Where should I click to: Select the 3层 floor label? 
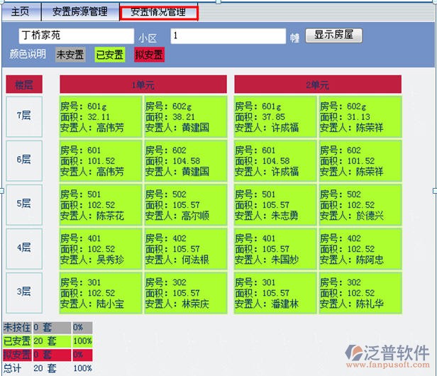pos(24,292)
